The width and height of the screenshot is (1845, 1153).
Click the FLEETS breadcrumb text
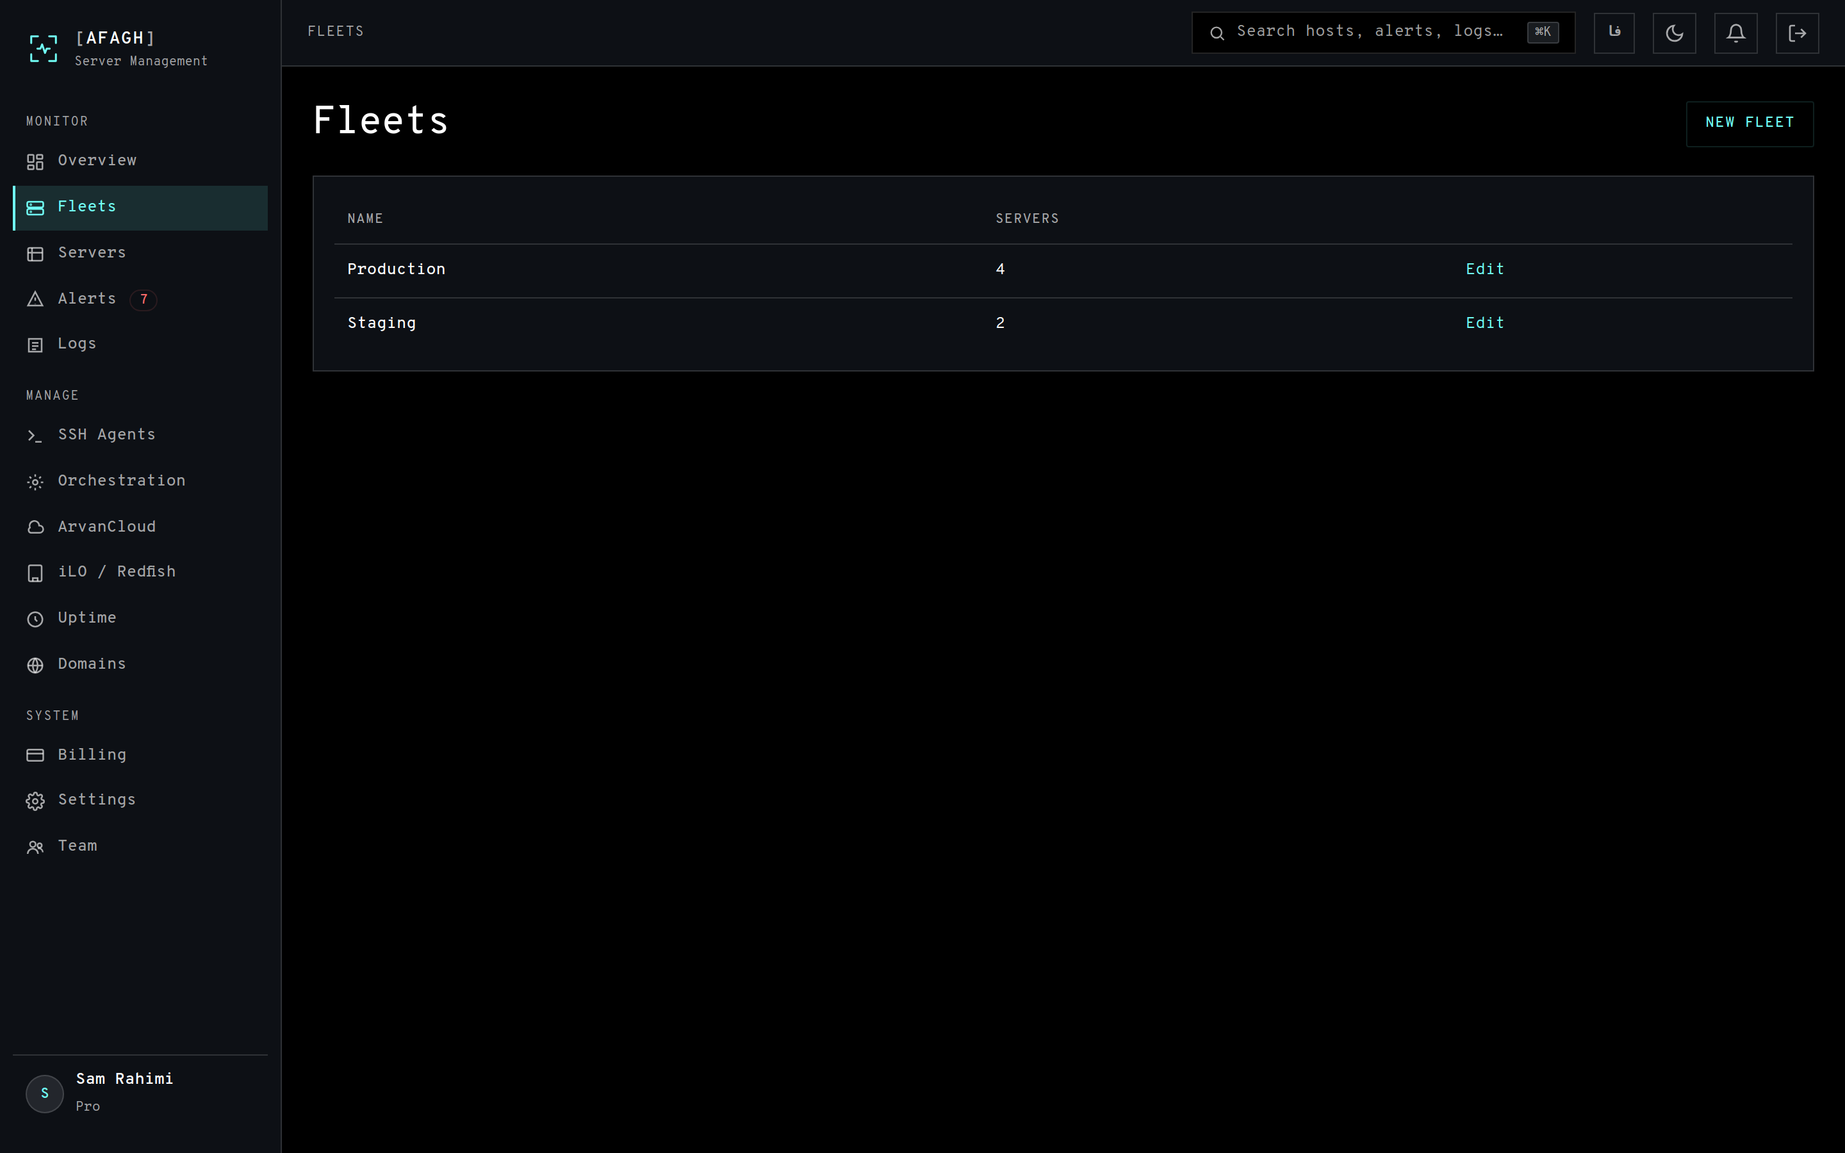[336, 32]
